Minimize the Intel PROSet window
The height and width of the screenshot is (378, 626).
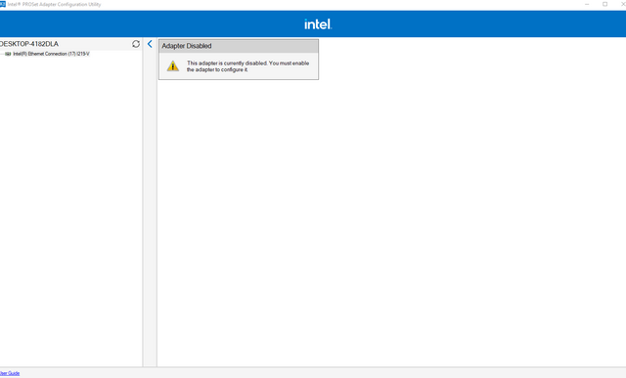click(x=587, y=4)
